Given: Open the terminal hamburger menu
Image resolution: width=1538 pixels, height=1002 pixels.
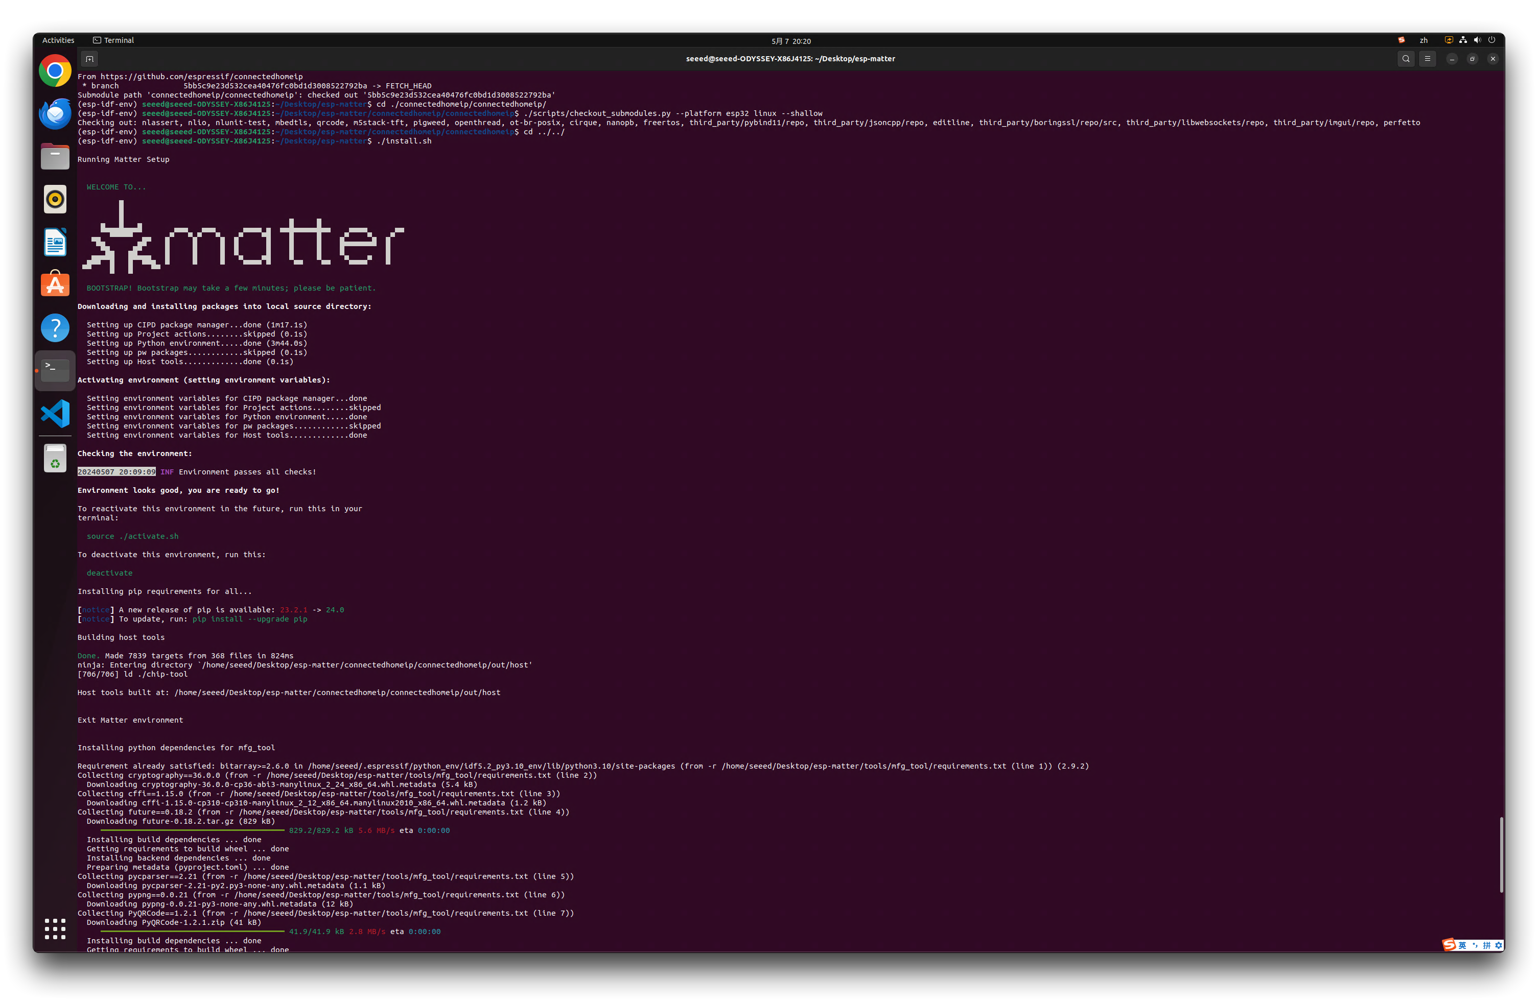Looking at the screenshot, I should coord(1428,59).
